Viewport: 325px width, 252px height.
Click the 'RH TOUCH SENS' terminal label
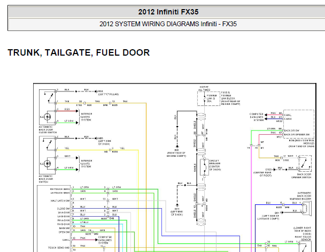pos(60,189)
